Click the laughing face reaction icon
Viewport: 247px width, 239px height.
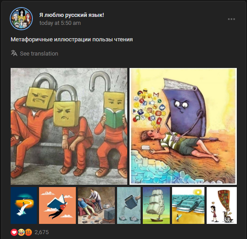point(21,232)
